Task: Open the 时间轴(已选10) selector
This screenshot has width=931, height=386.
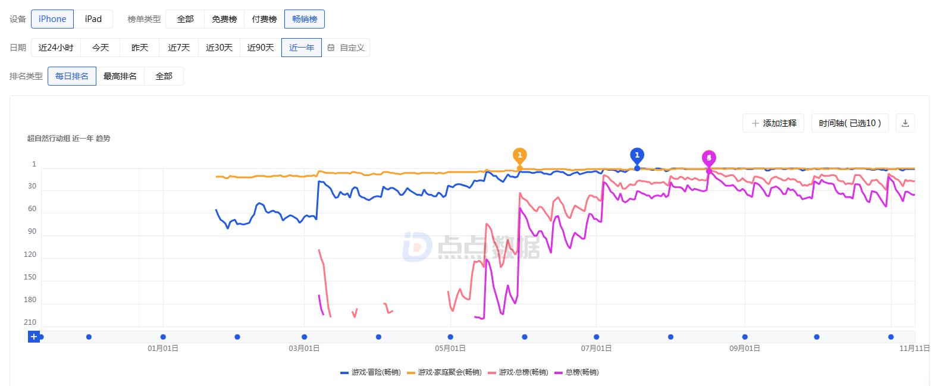Action: pos(850,123)
